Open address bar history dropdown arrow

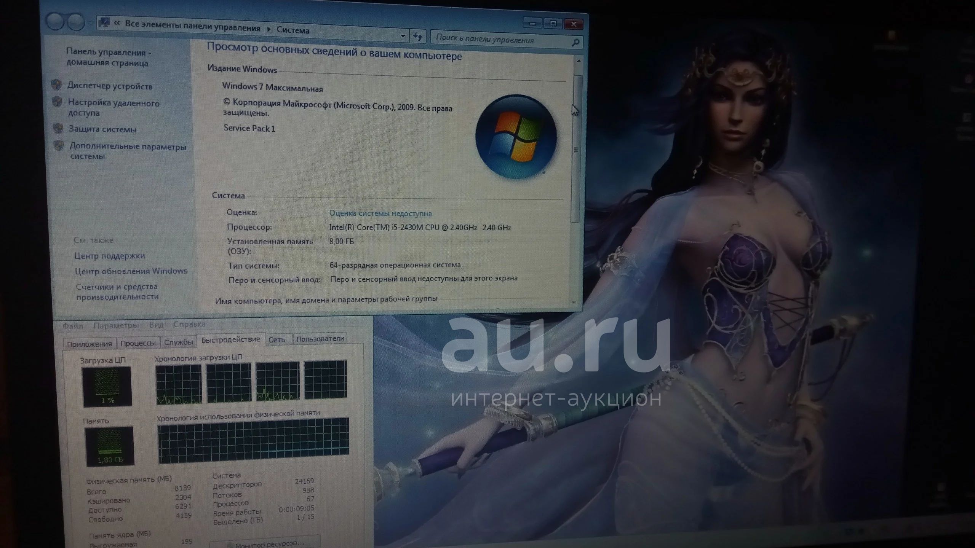click(403, 36)
